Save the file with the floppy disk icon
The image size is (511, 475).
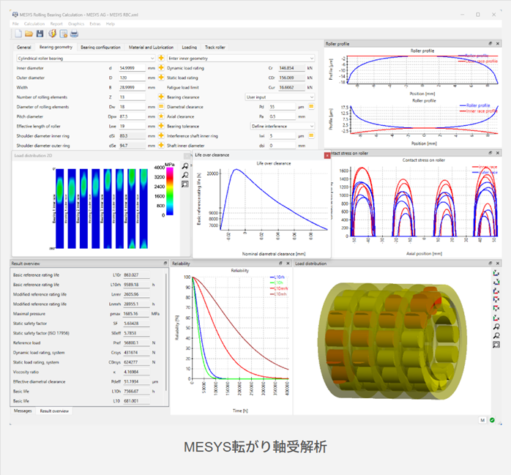[40, 34]
